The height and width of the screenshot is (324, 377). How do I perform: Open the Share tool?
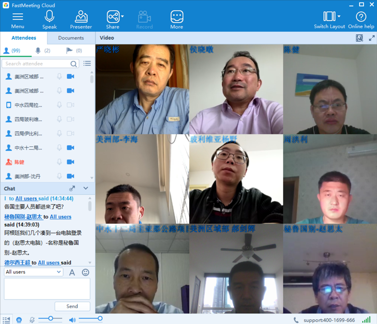tap(113, 18)
